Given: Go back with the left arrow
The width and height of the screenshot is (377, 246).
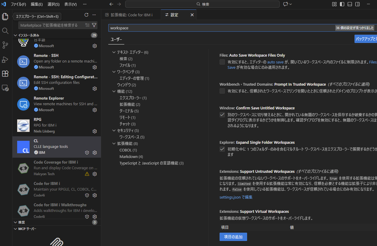Looking at the screenshot, I should [111, 4].
